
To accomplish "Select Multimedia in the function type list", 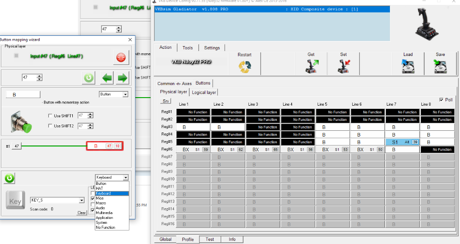I will [x=112, y=213].
